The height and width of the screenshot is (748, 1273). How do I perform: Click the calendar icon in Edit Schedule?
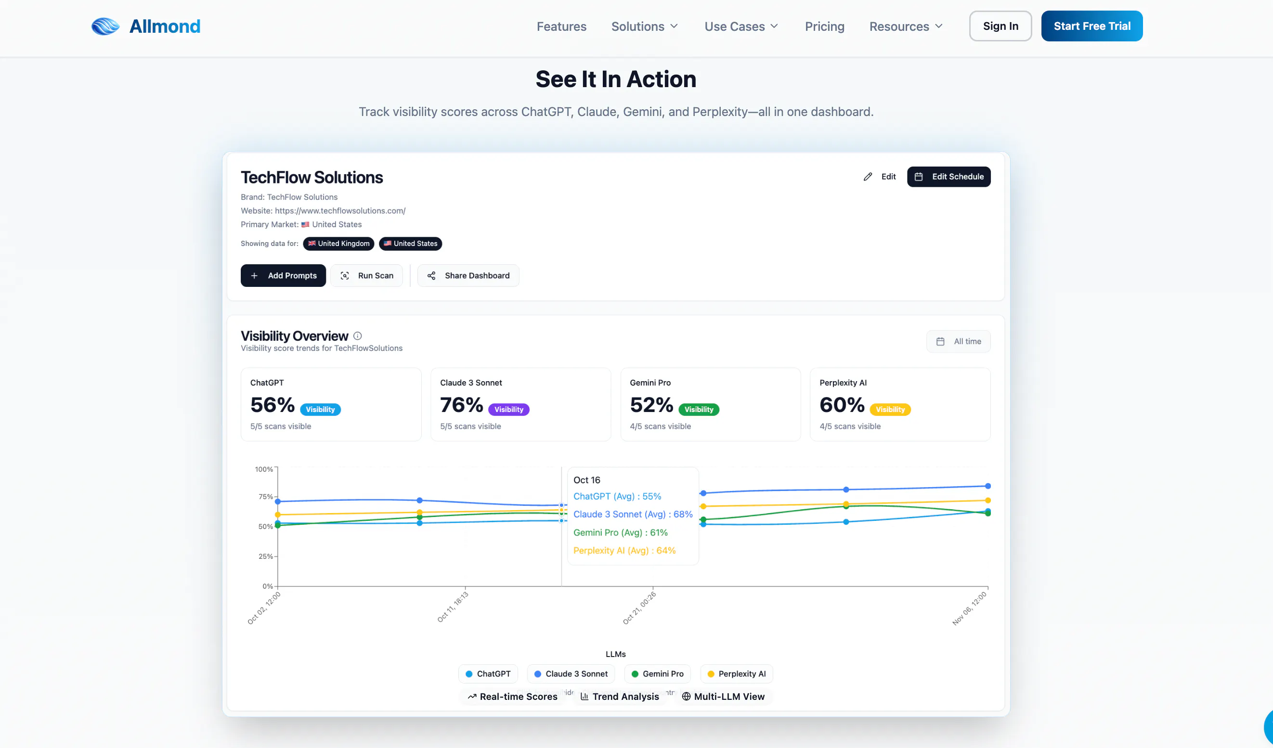click(918, 177)
